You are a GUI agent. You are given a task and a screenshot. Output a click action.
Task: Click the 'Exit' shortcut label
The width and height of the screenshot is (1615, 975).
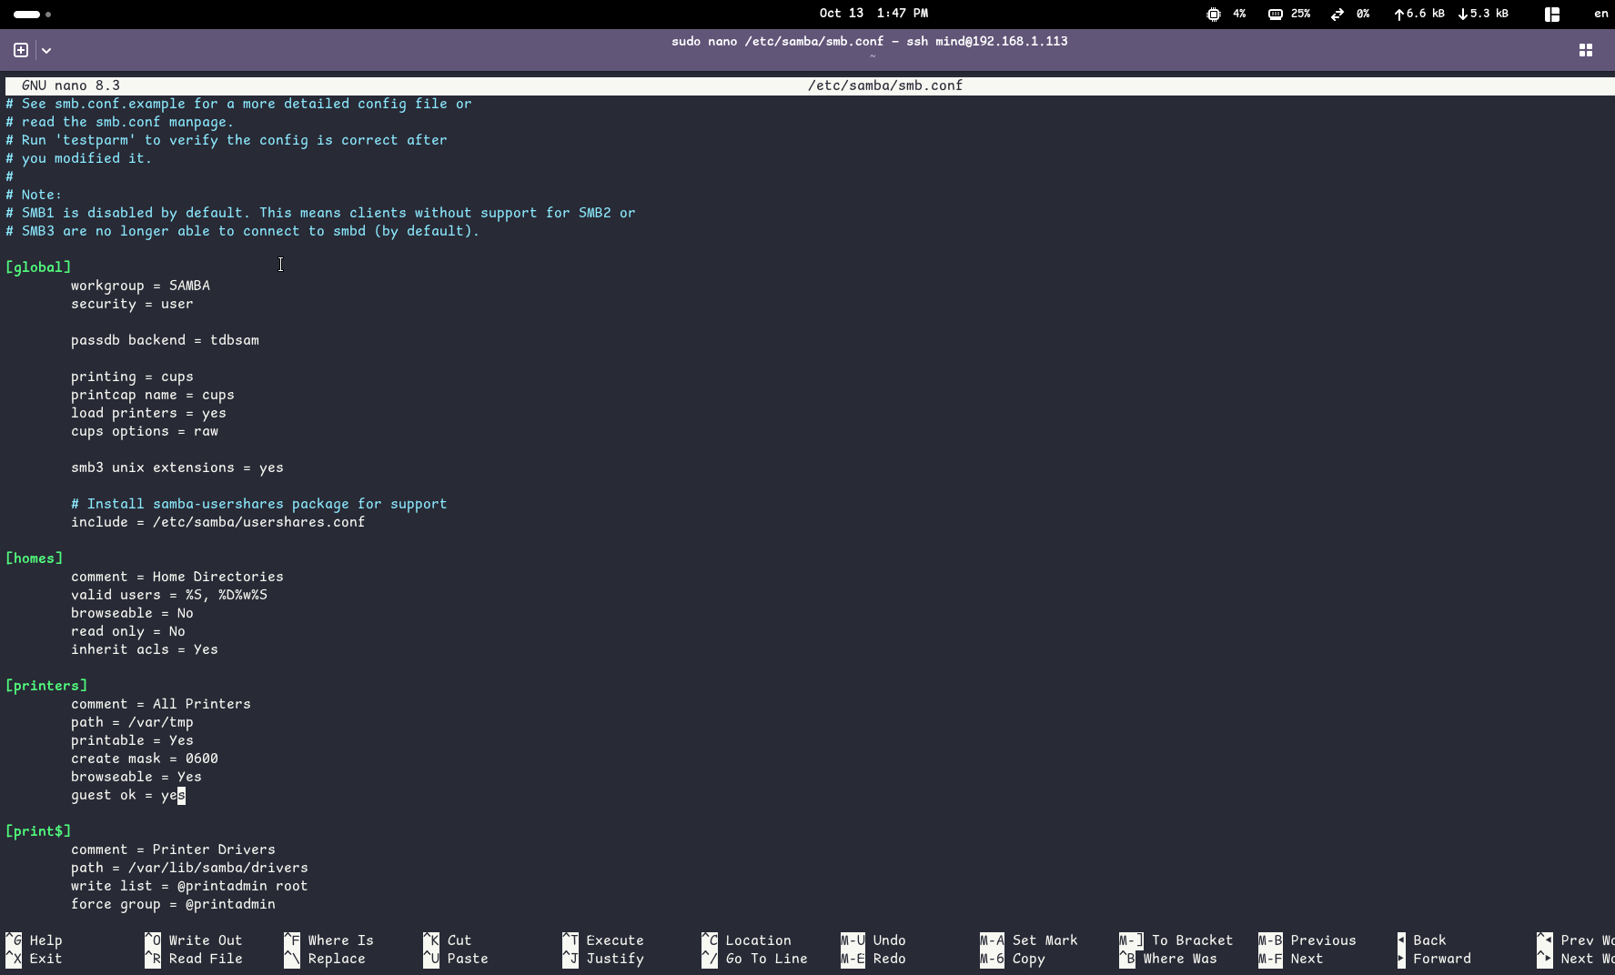click(x=45, y=959)
